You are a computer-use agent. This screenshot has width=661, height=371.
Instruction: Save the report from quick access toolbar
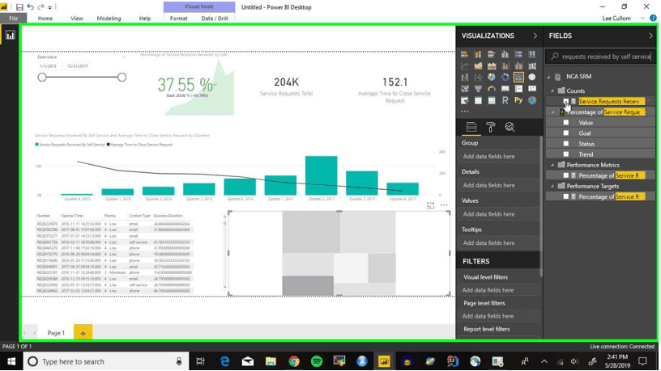19,7
